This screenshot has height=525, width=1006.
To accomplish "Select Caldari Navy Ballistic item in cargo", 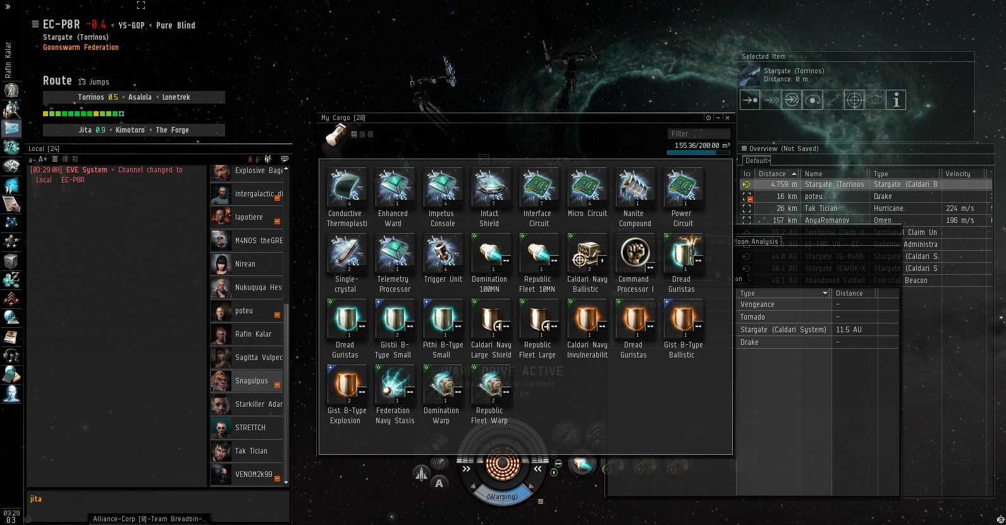I will pos(587,263).
